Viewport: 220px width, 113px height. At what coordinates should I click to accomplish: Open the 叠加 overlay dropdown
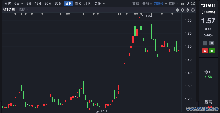[x=147, y=4]
